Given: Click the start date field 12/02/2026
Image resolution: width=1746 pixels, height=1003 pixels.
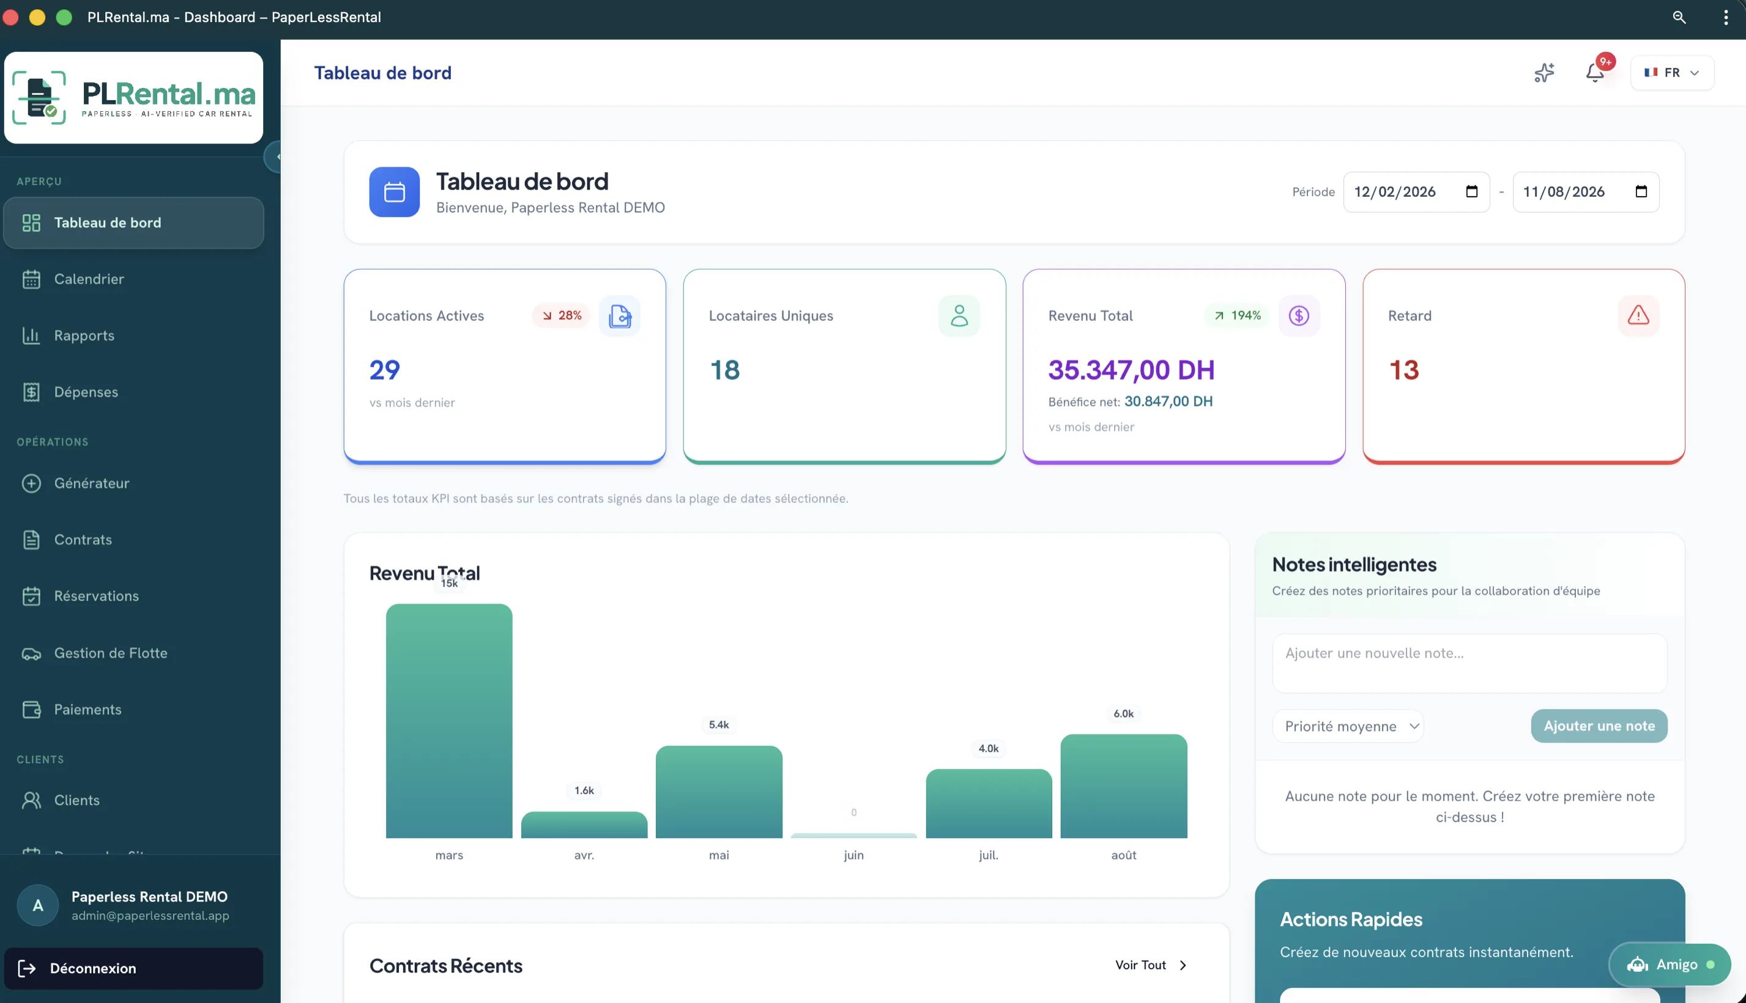Looking at the screenshot, I should tap(1416, 192).
